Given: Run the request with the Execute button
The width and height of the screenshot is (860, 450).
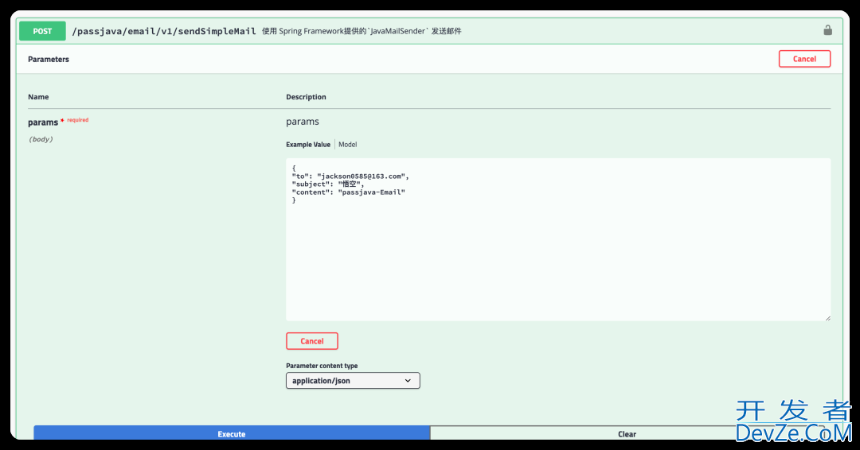Looking at the screenshot, I should [232, 433].
